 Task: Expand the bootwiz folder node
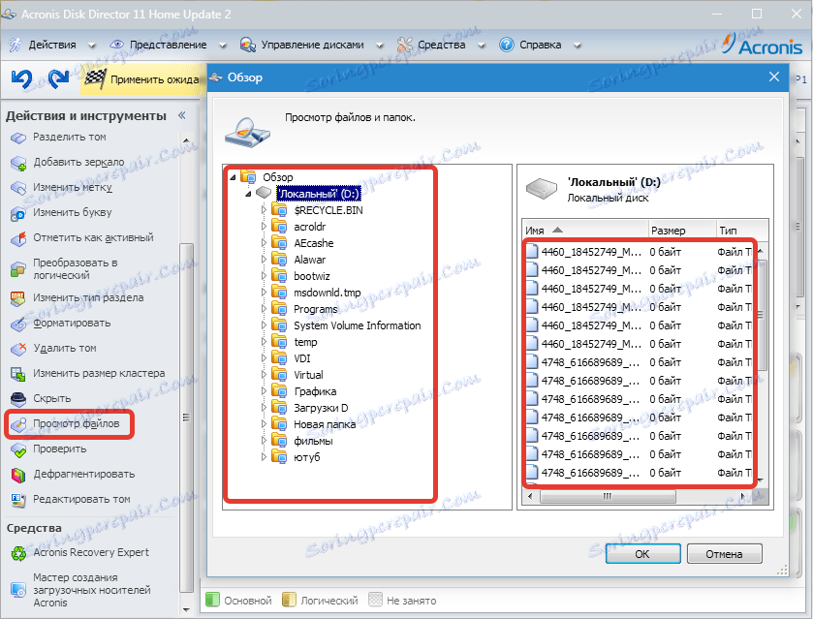tap(264, 276)
